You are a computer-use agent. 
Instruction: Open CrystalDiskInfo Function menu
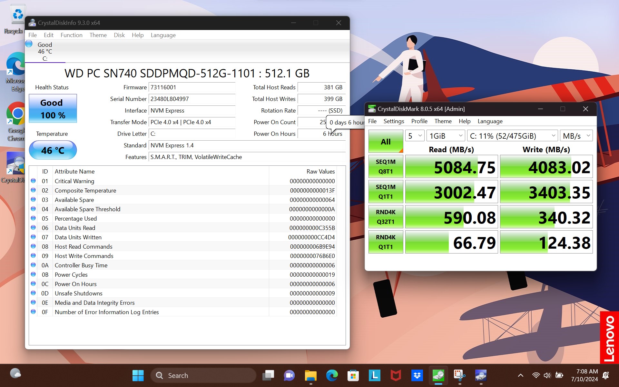(72, 35)
